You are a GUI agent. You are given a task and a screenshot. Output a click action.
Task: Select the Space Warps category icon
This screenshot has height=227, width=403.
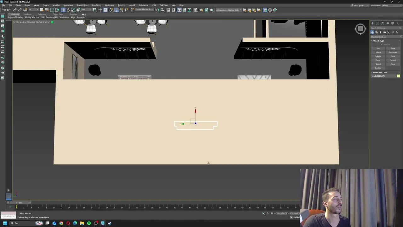393,32
